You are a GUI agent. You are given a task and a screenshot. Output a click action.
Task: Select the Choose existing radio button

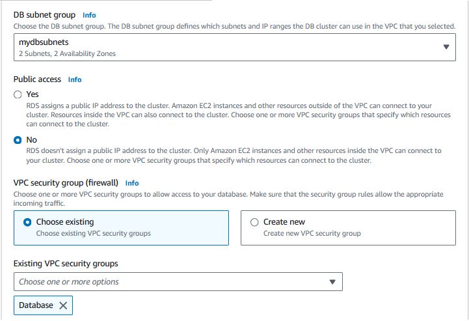27,222
